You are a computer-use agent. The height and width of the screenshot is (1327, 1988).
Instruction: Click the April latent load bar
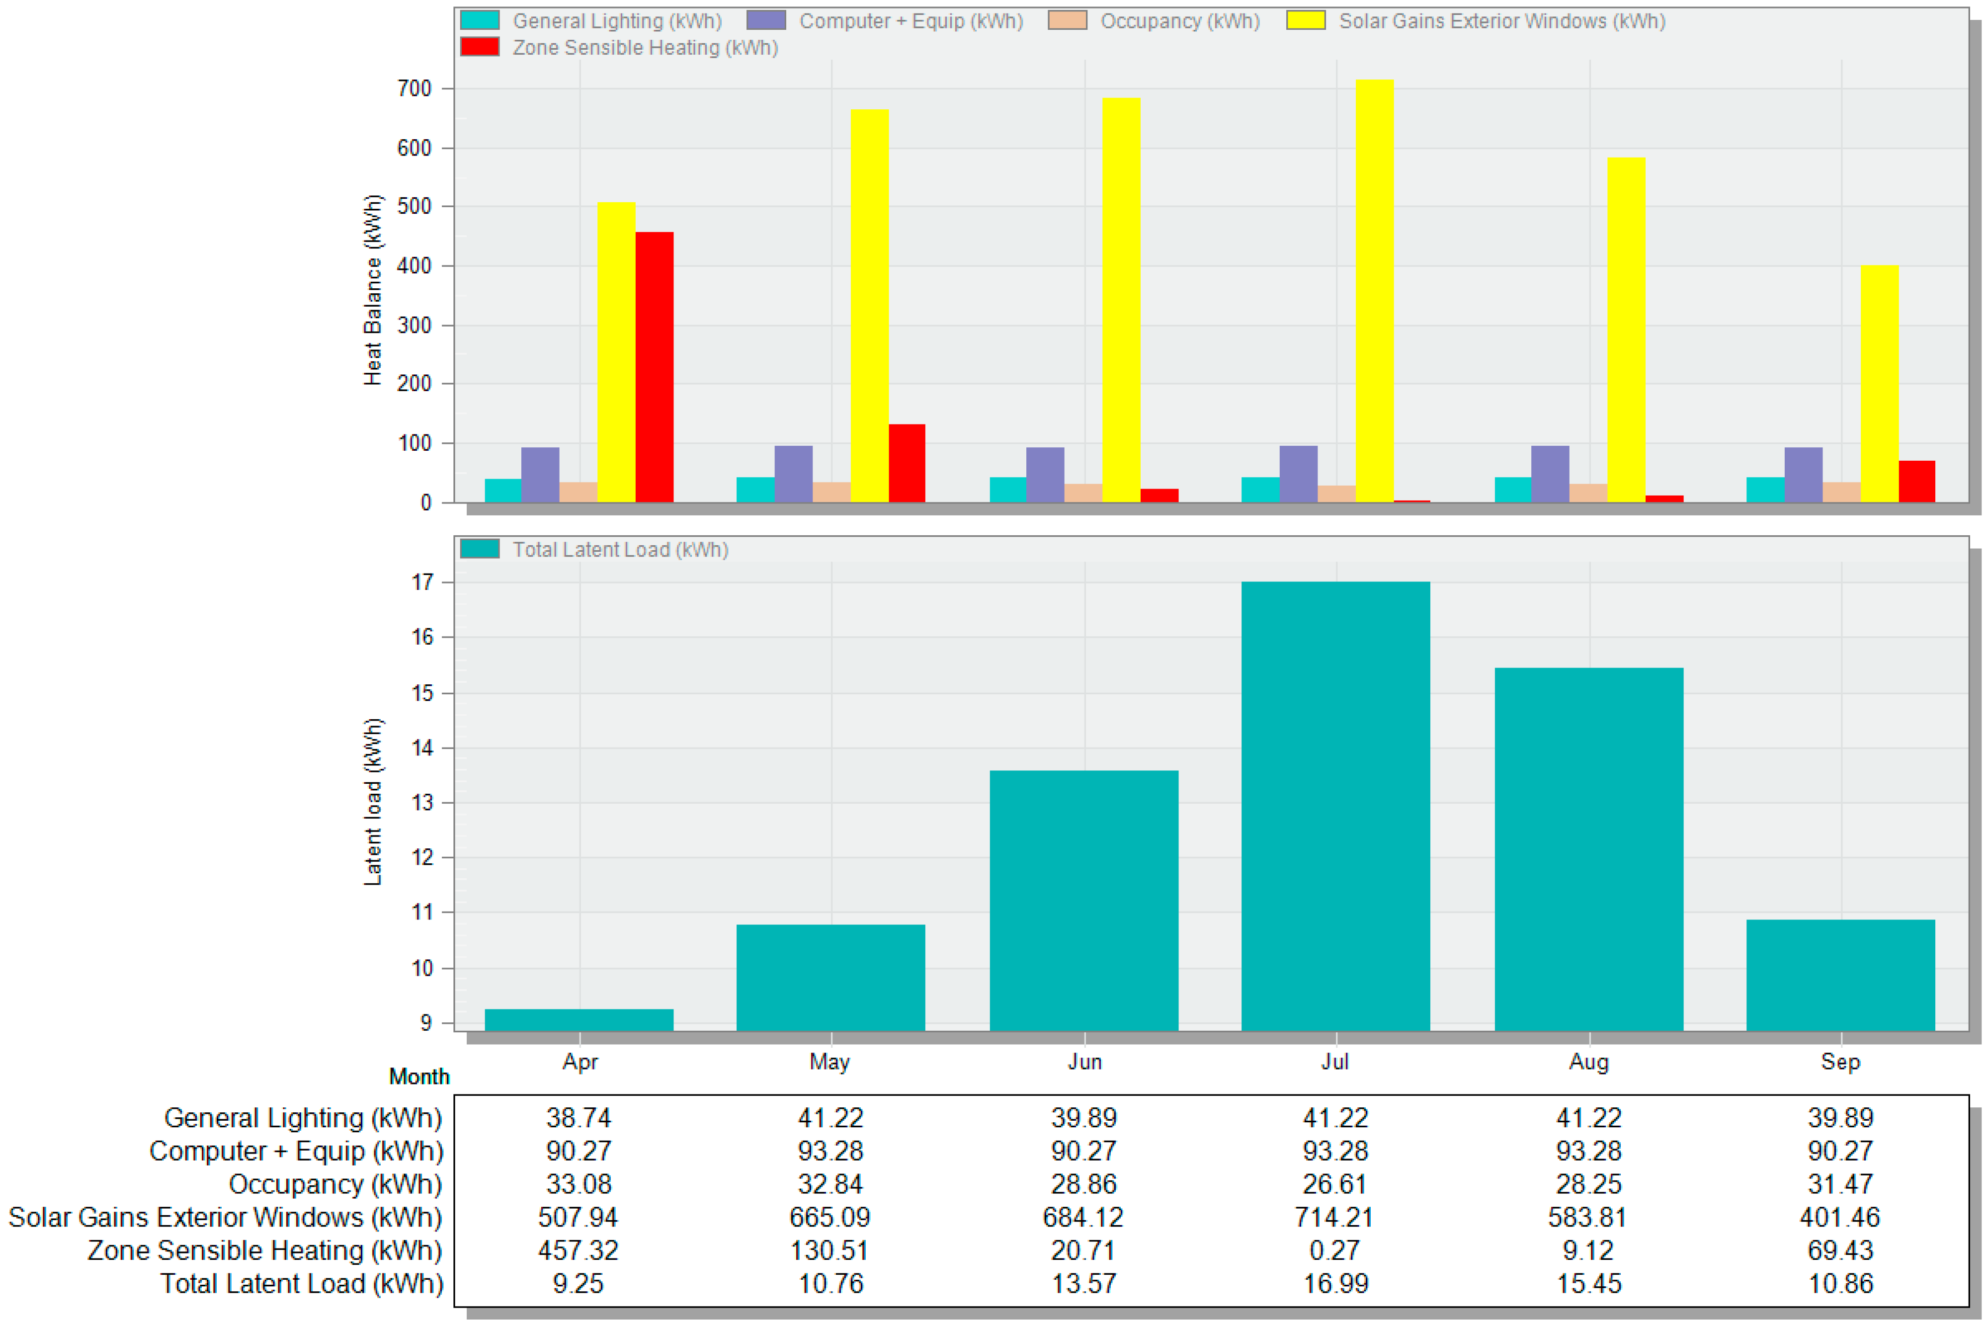579,1019
